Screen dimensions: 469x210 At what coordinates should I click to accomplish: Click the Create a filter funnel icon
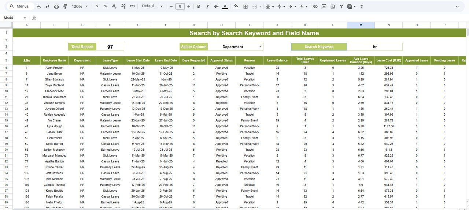(x=341, y=7)
